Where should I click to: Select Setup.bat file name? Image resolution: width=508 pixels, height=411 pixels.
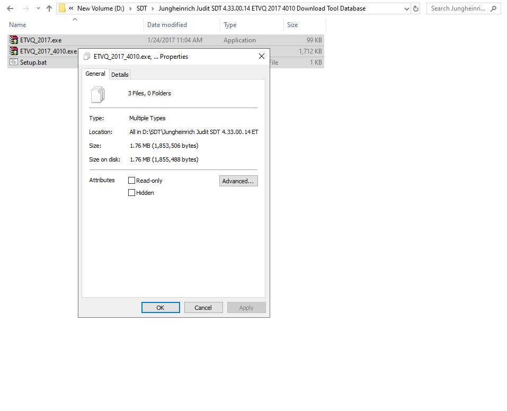pyautogui.click(x=33, y=62)
